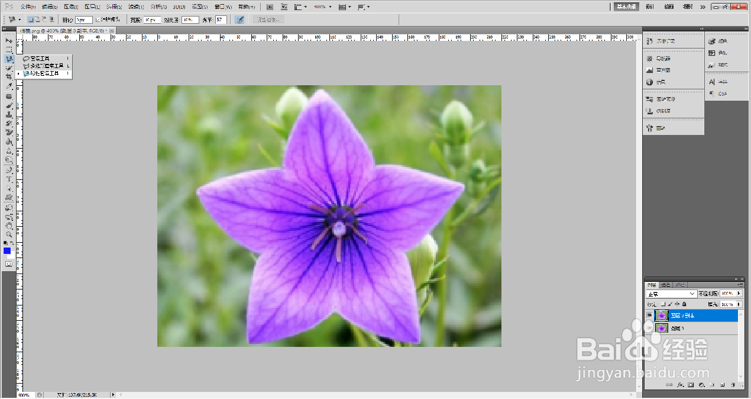751x399 pixels.
Task: Hide the top layer copy via eye icon
Action: pos(649,316)
